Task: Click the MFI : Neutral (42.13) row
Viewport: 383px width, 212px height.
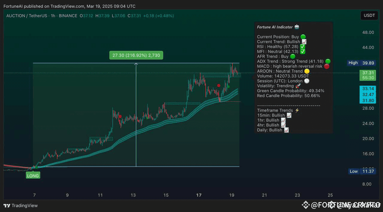Action: tap(281, 52)
